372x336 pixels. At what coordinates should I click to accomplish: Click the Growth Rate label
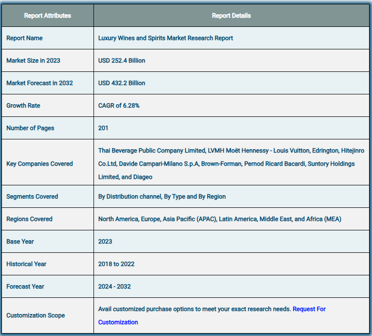click(23, 106)
